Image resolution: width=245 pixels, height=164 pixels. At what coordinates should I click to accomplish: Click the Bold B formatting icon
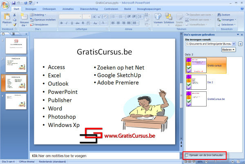[62, 23]
